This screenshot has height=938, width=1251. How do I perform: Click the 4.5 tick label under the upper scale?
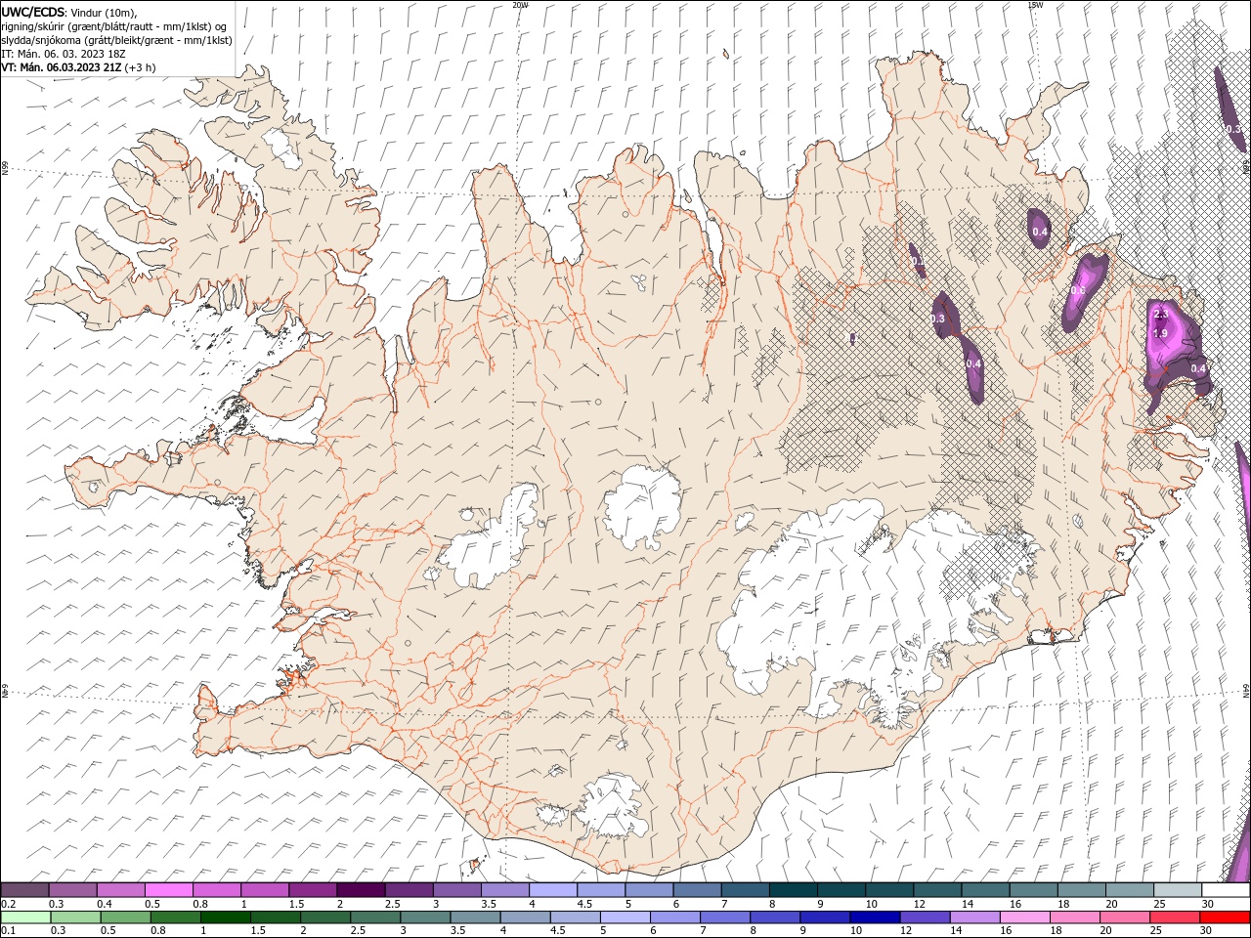click(584, 904)
